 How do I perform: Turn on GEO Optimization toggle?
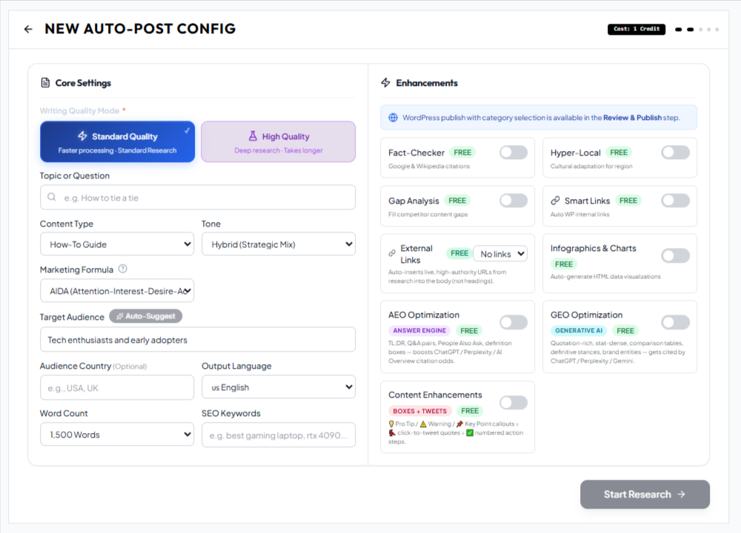(675, 323)
